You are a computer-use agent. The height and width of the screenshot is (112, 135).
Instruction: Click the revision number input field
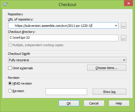(x=66, y=92)
